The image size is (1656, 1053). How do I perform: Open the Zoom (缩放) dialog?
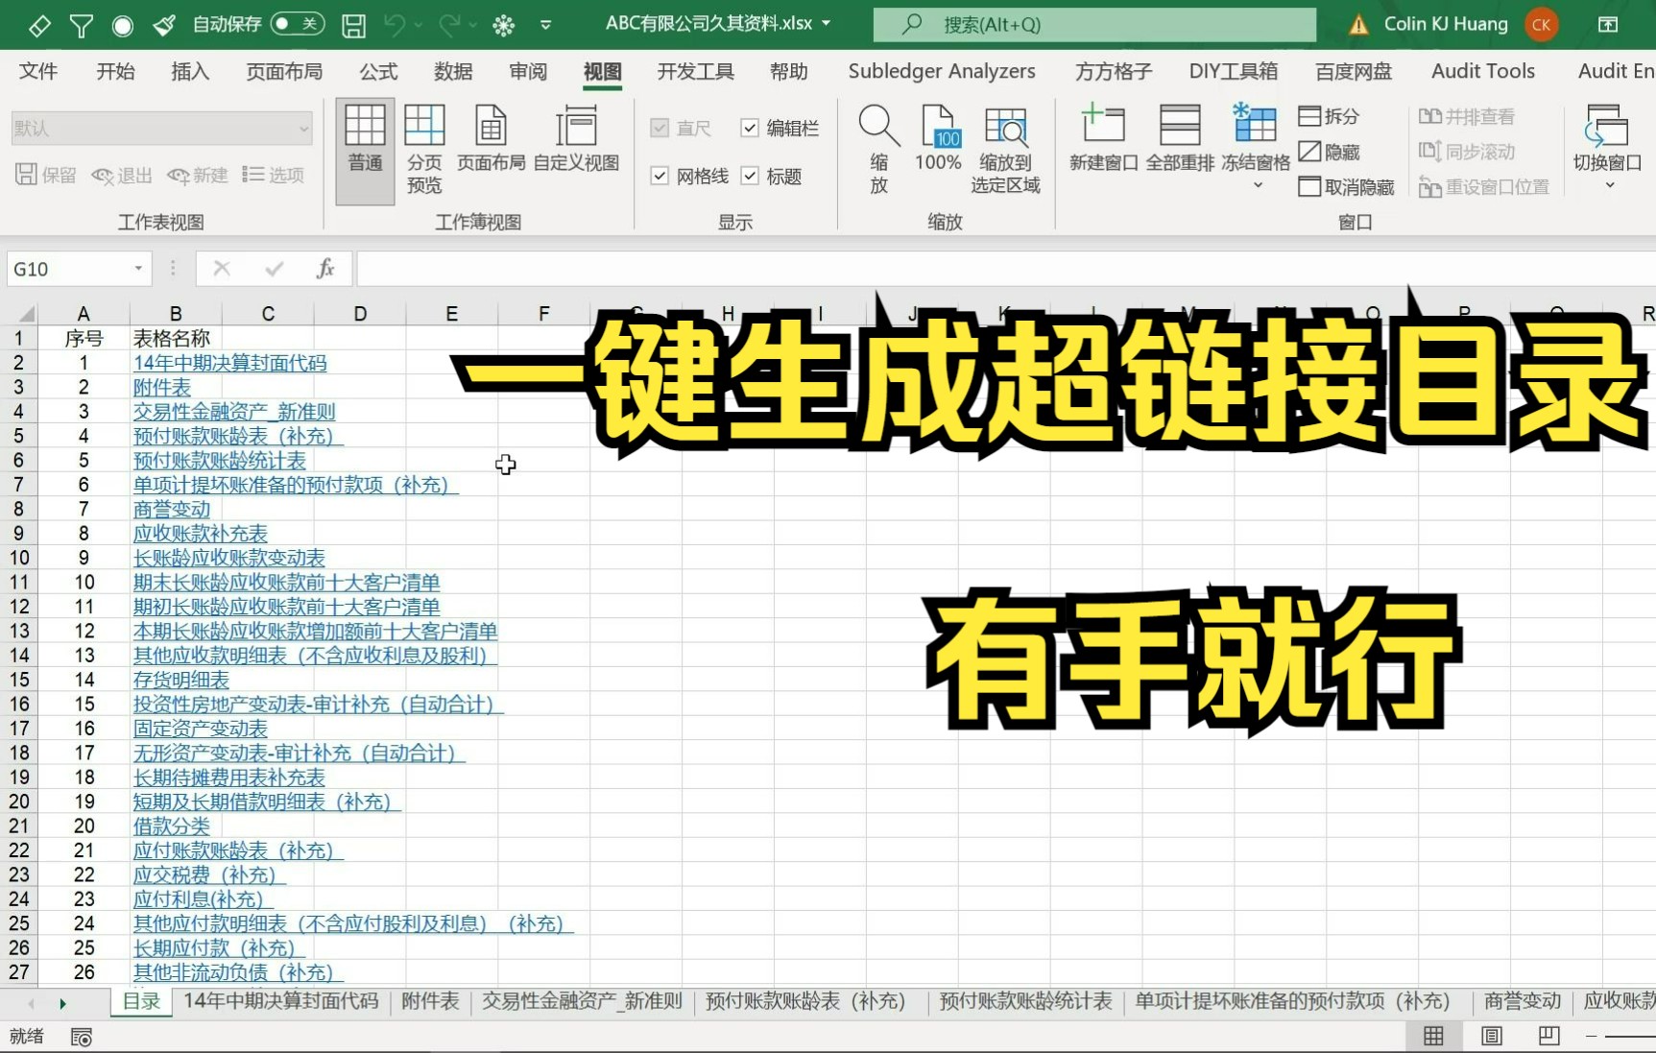[x=879, y=150]
